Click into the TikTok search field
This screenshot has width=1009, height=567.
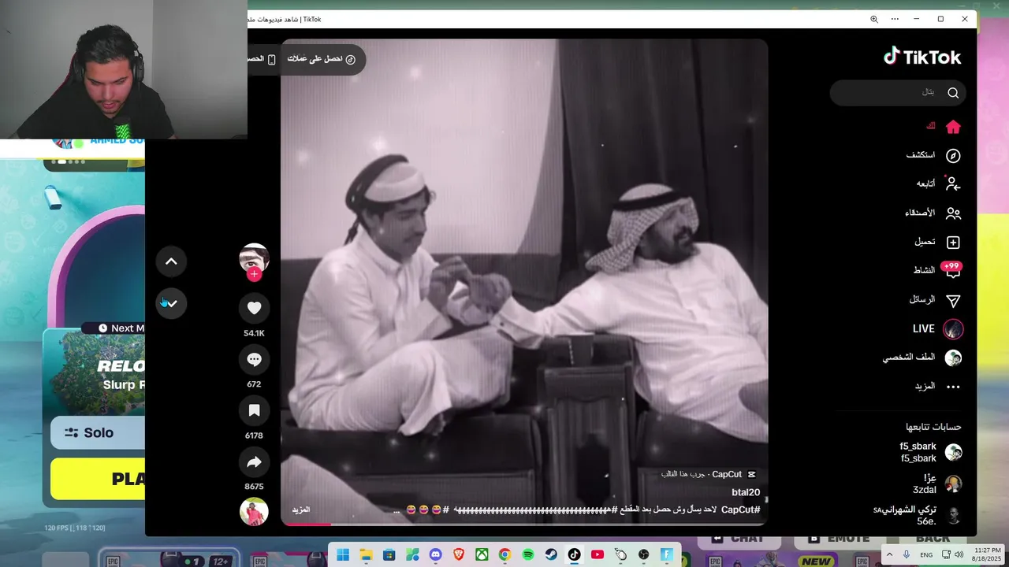click(898, 92)
